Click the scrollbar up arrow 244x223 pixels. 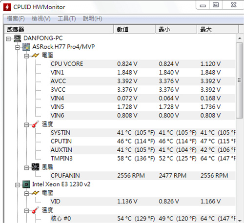[x=240, y=39]
